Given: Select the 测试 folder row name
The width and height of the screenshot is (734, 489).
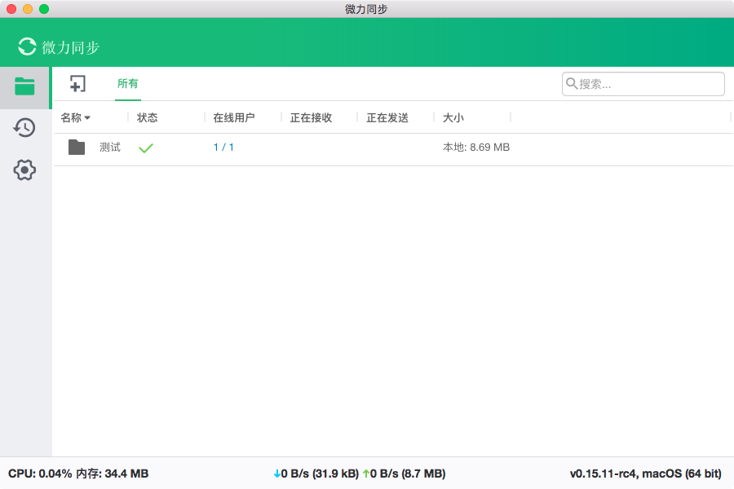Looking at the screenshot, I should point(110,148).
